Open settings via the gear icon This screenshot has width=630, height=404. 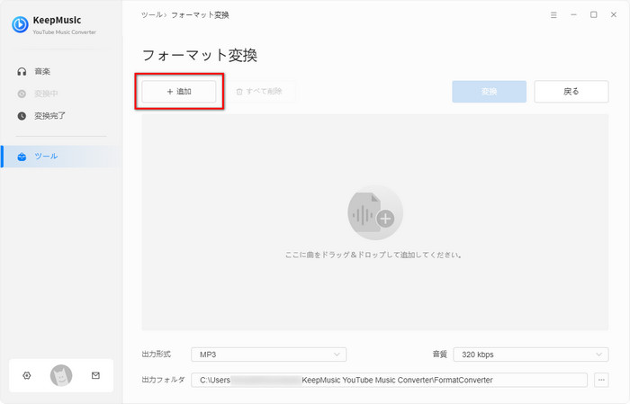[x=26, y=375]
